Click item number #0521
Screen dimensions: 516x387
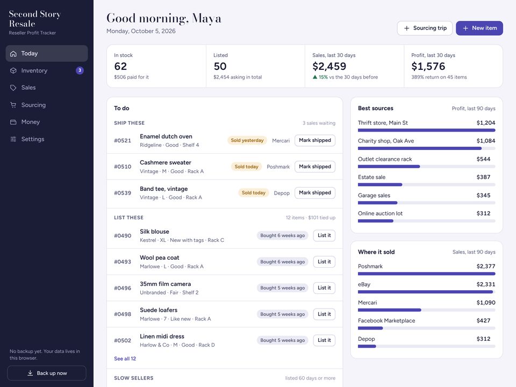click(123, 140)
